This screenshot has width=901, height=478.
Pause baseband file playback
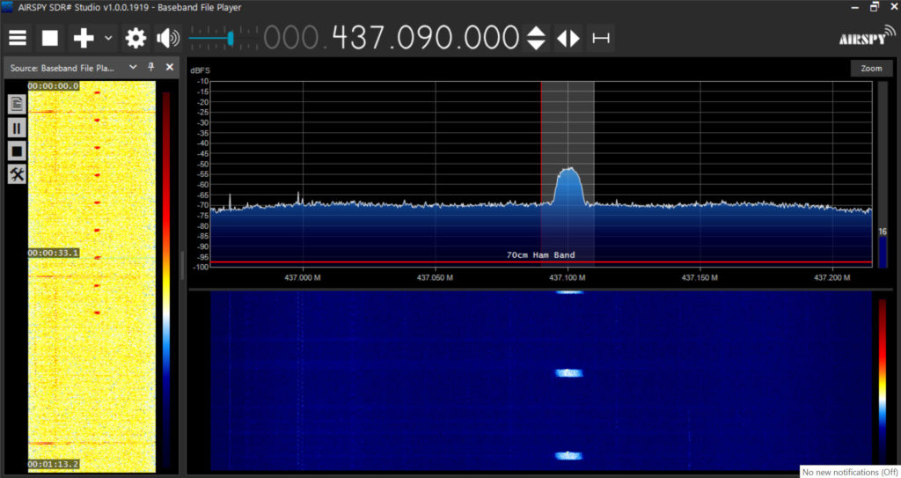coord(17,128)
